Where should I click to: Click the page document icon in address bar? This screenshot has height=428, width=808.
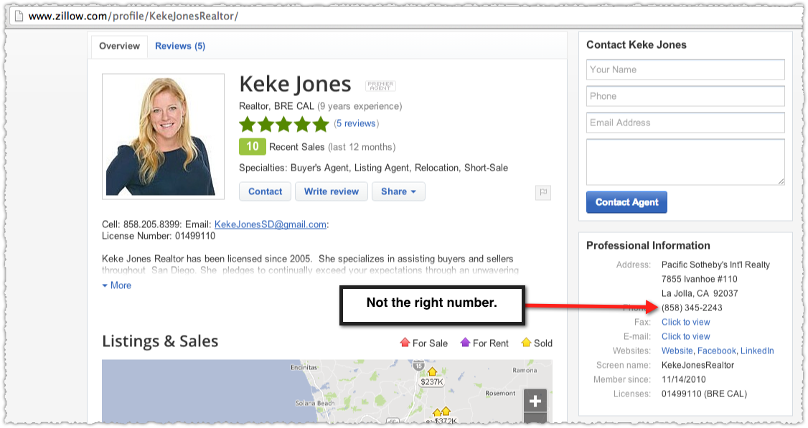click(19, 16)
